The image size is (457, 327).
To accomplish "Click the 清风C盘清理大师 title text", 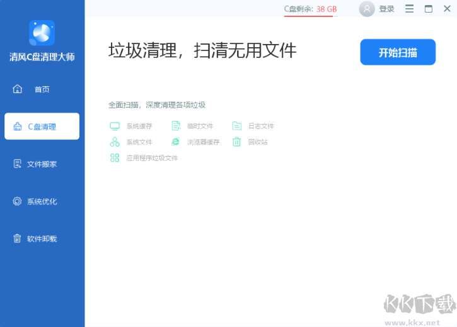I will point(42,57).
